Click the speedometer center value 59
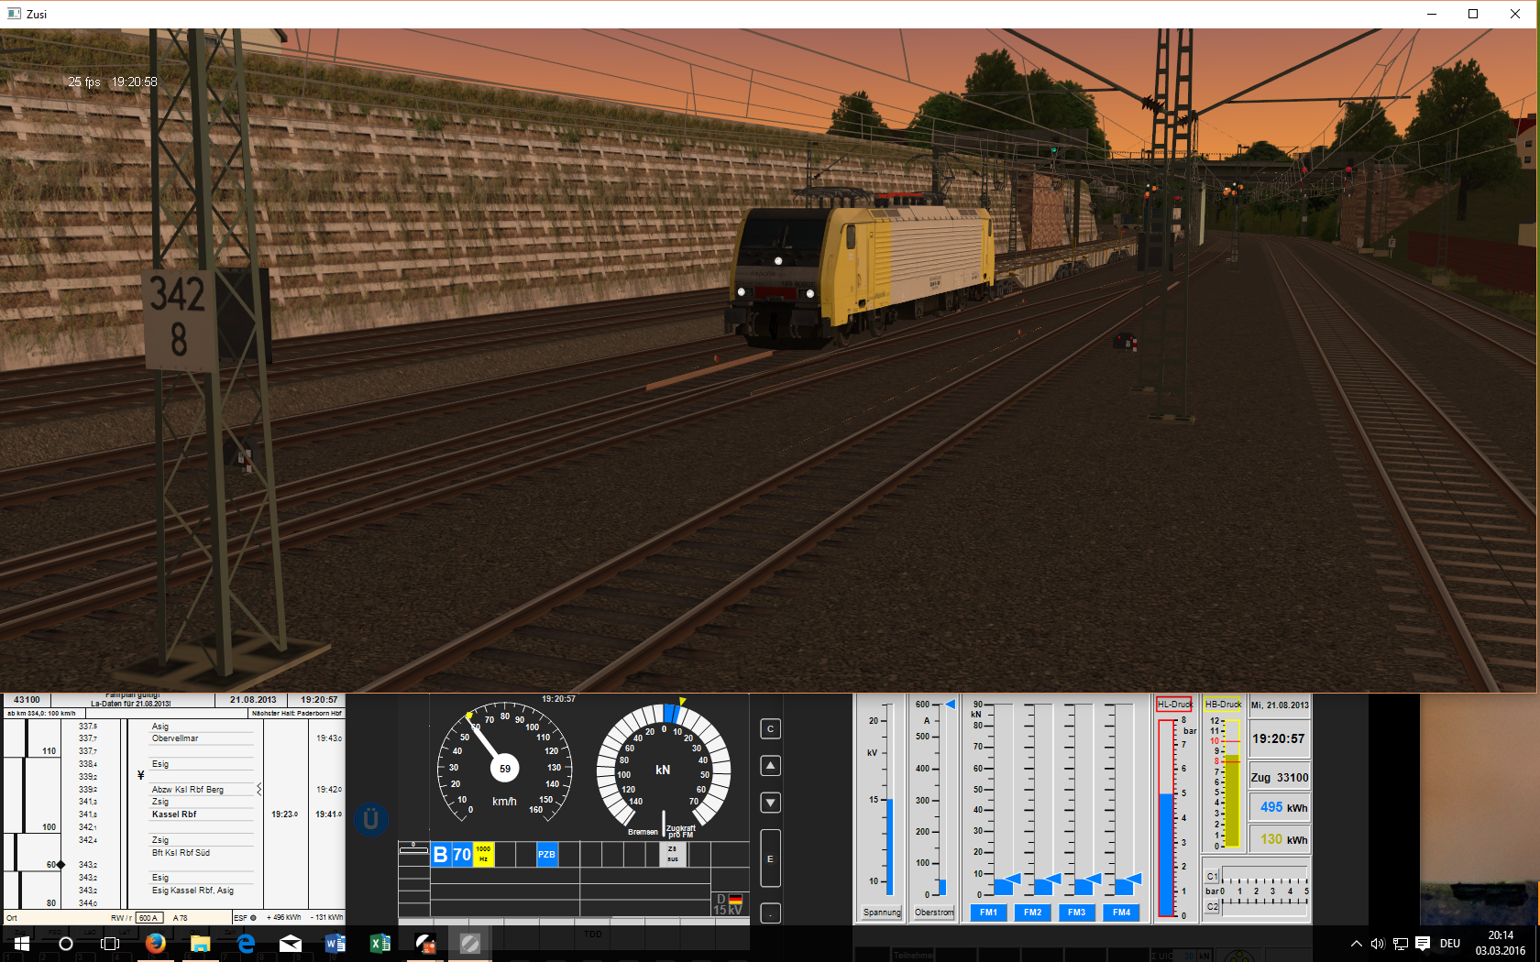1540x962 pixels. click(x=505, y=769)
